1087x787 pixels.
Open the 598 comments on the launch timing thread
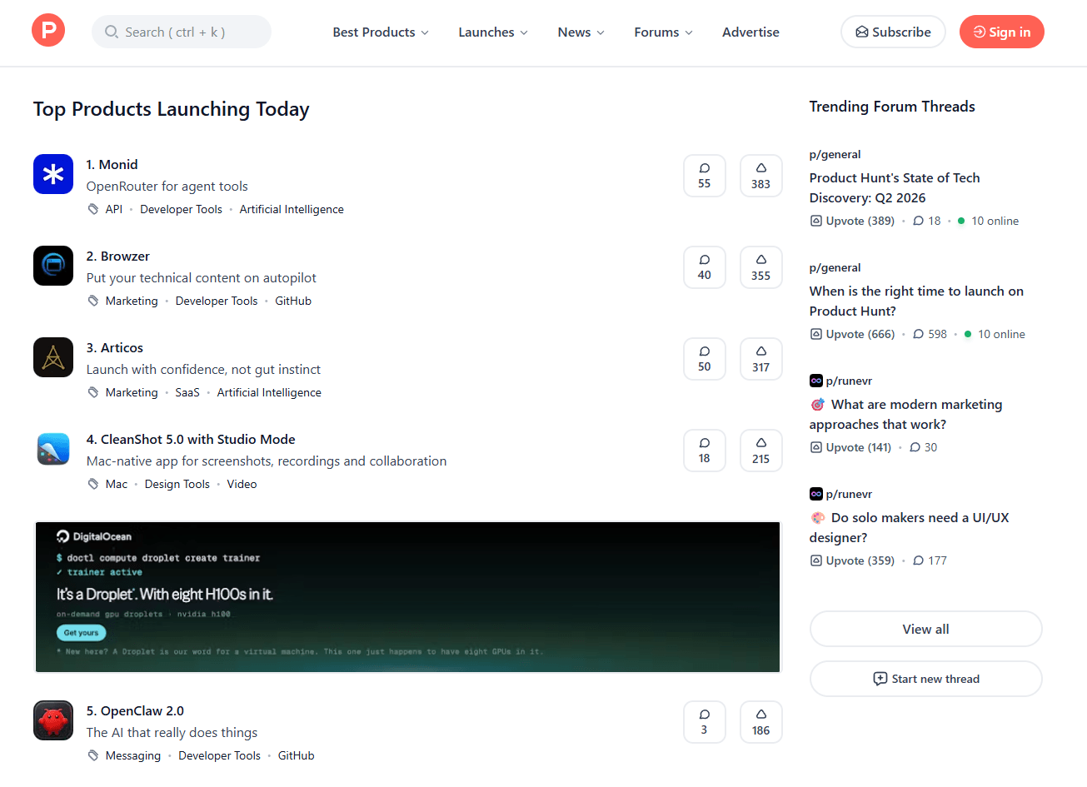coord(930,334)
